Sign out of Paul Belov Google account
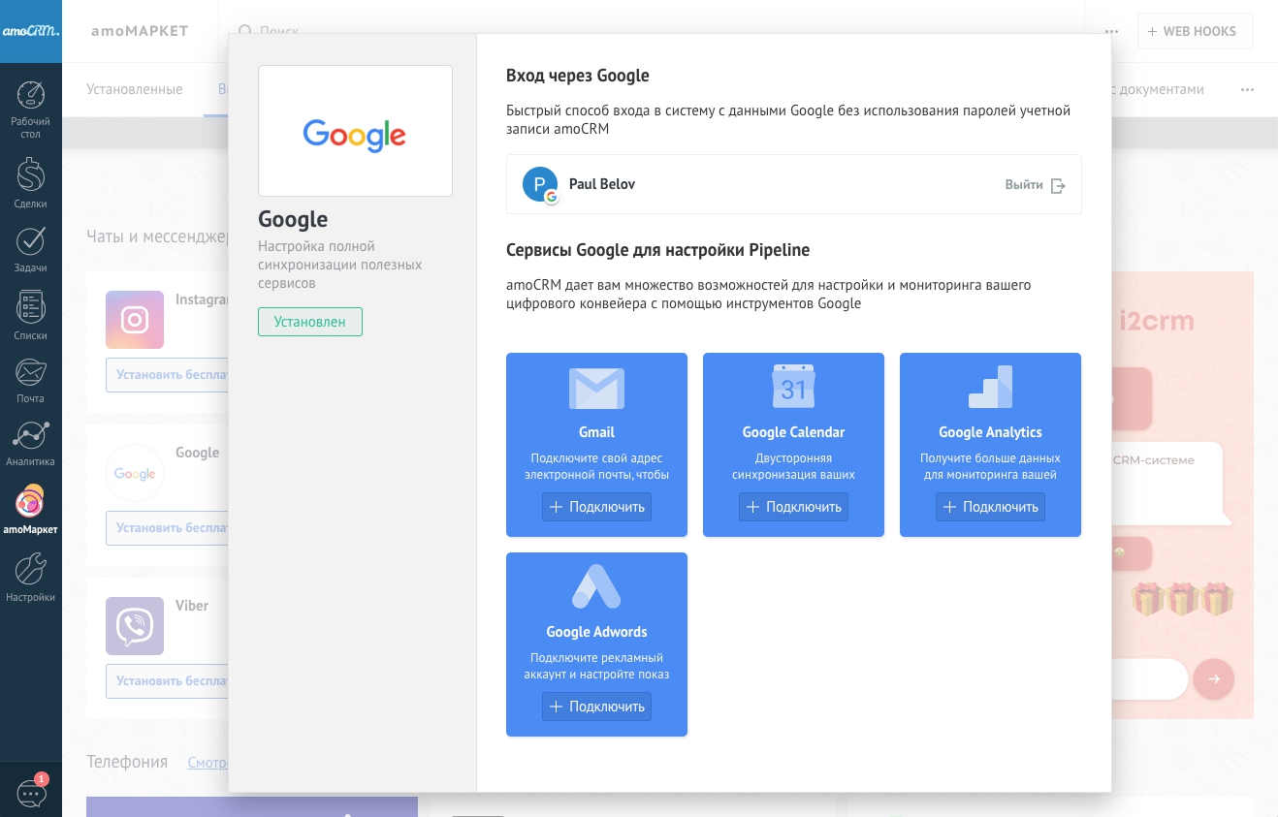Image resolution: width=1278 pixels, height=817 pixels. coord(1035,185)
